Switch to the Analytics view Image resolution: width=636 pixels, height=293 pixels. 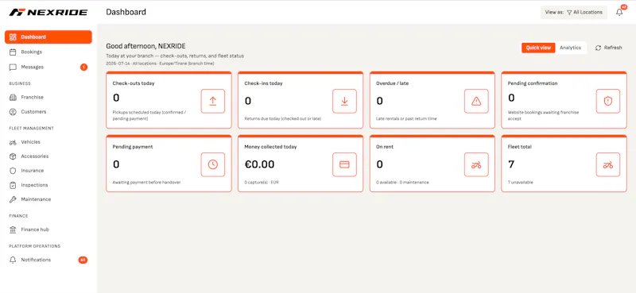click(570, 48)
